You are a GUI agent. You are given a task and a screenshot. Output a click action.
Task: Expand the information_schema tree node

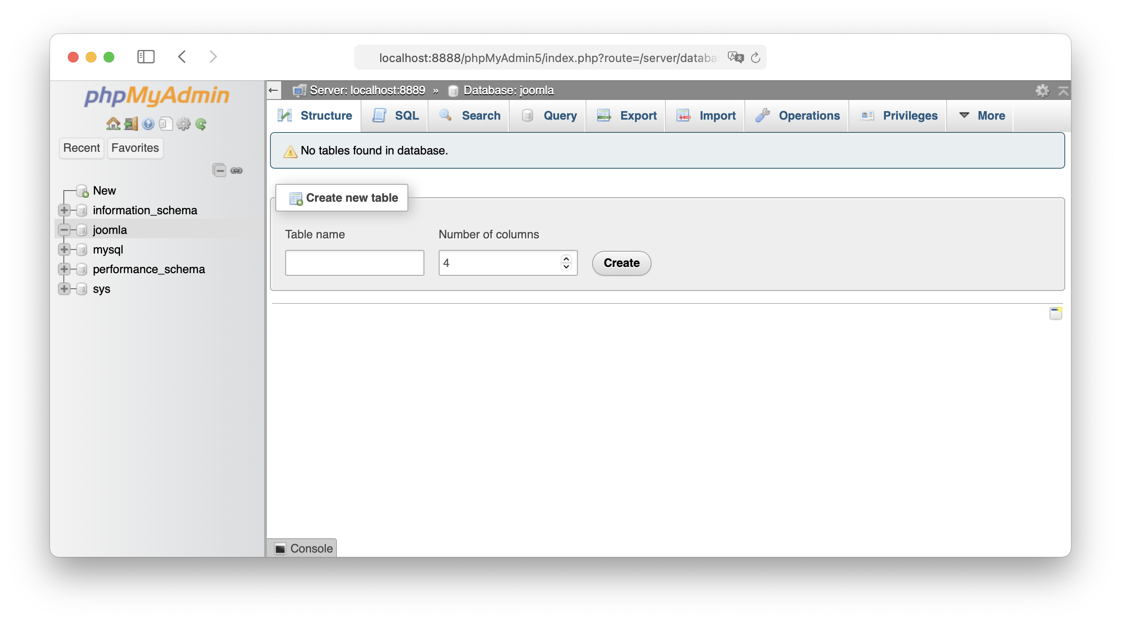[64, 210]
